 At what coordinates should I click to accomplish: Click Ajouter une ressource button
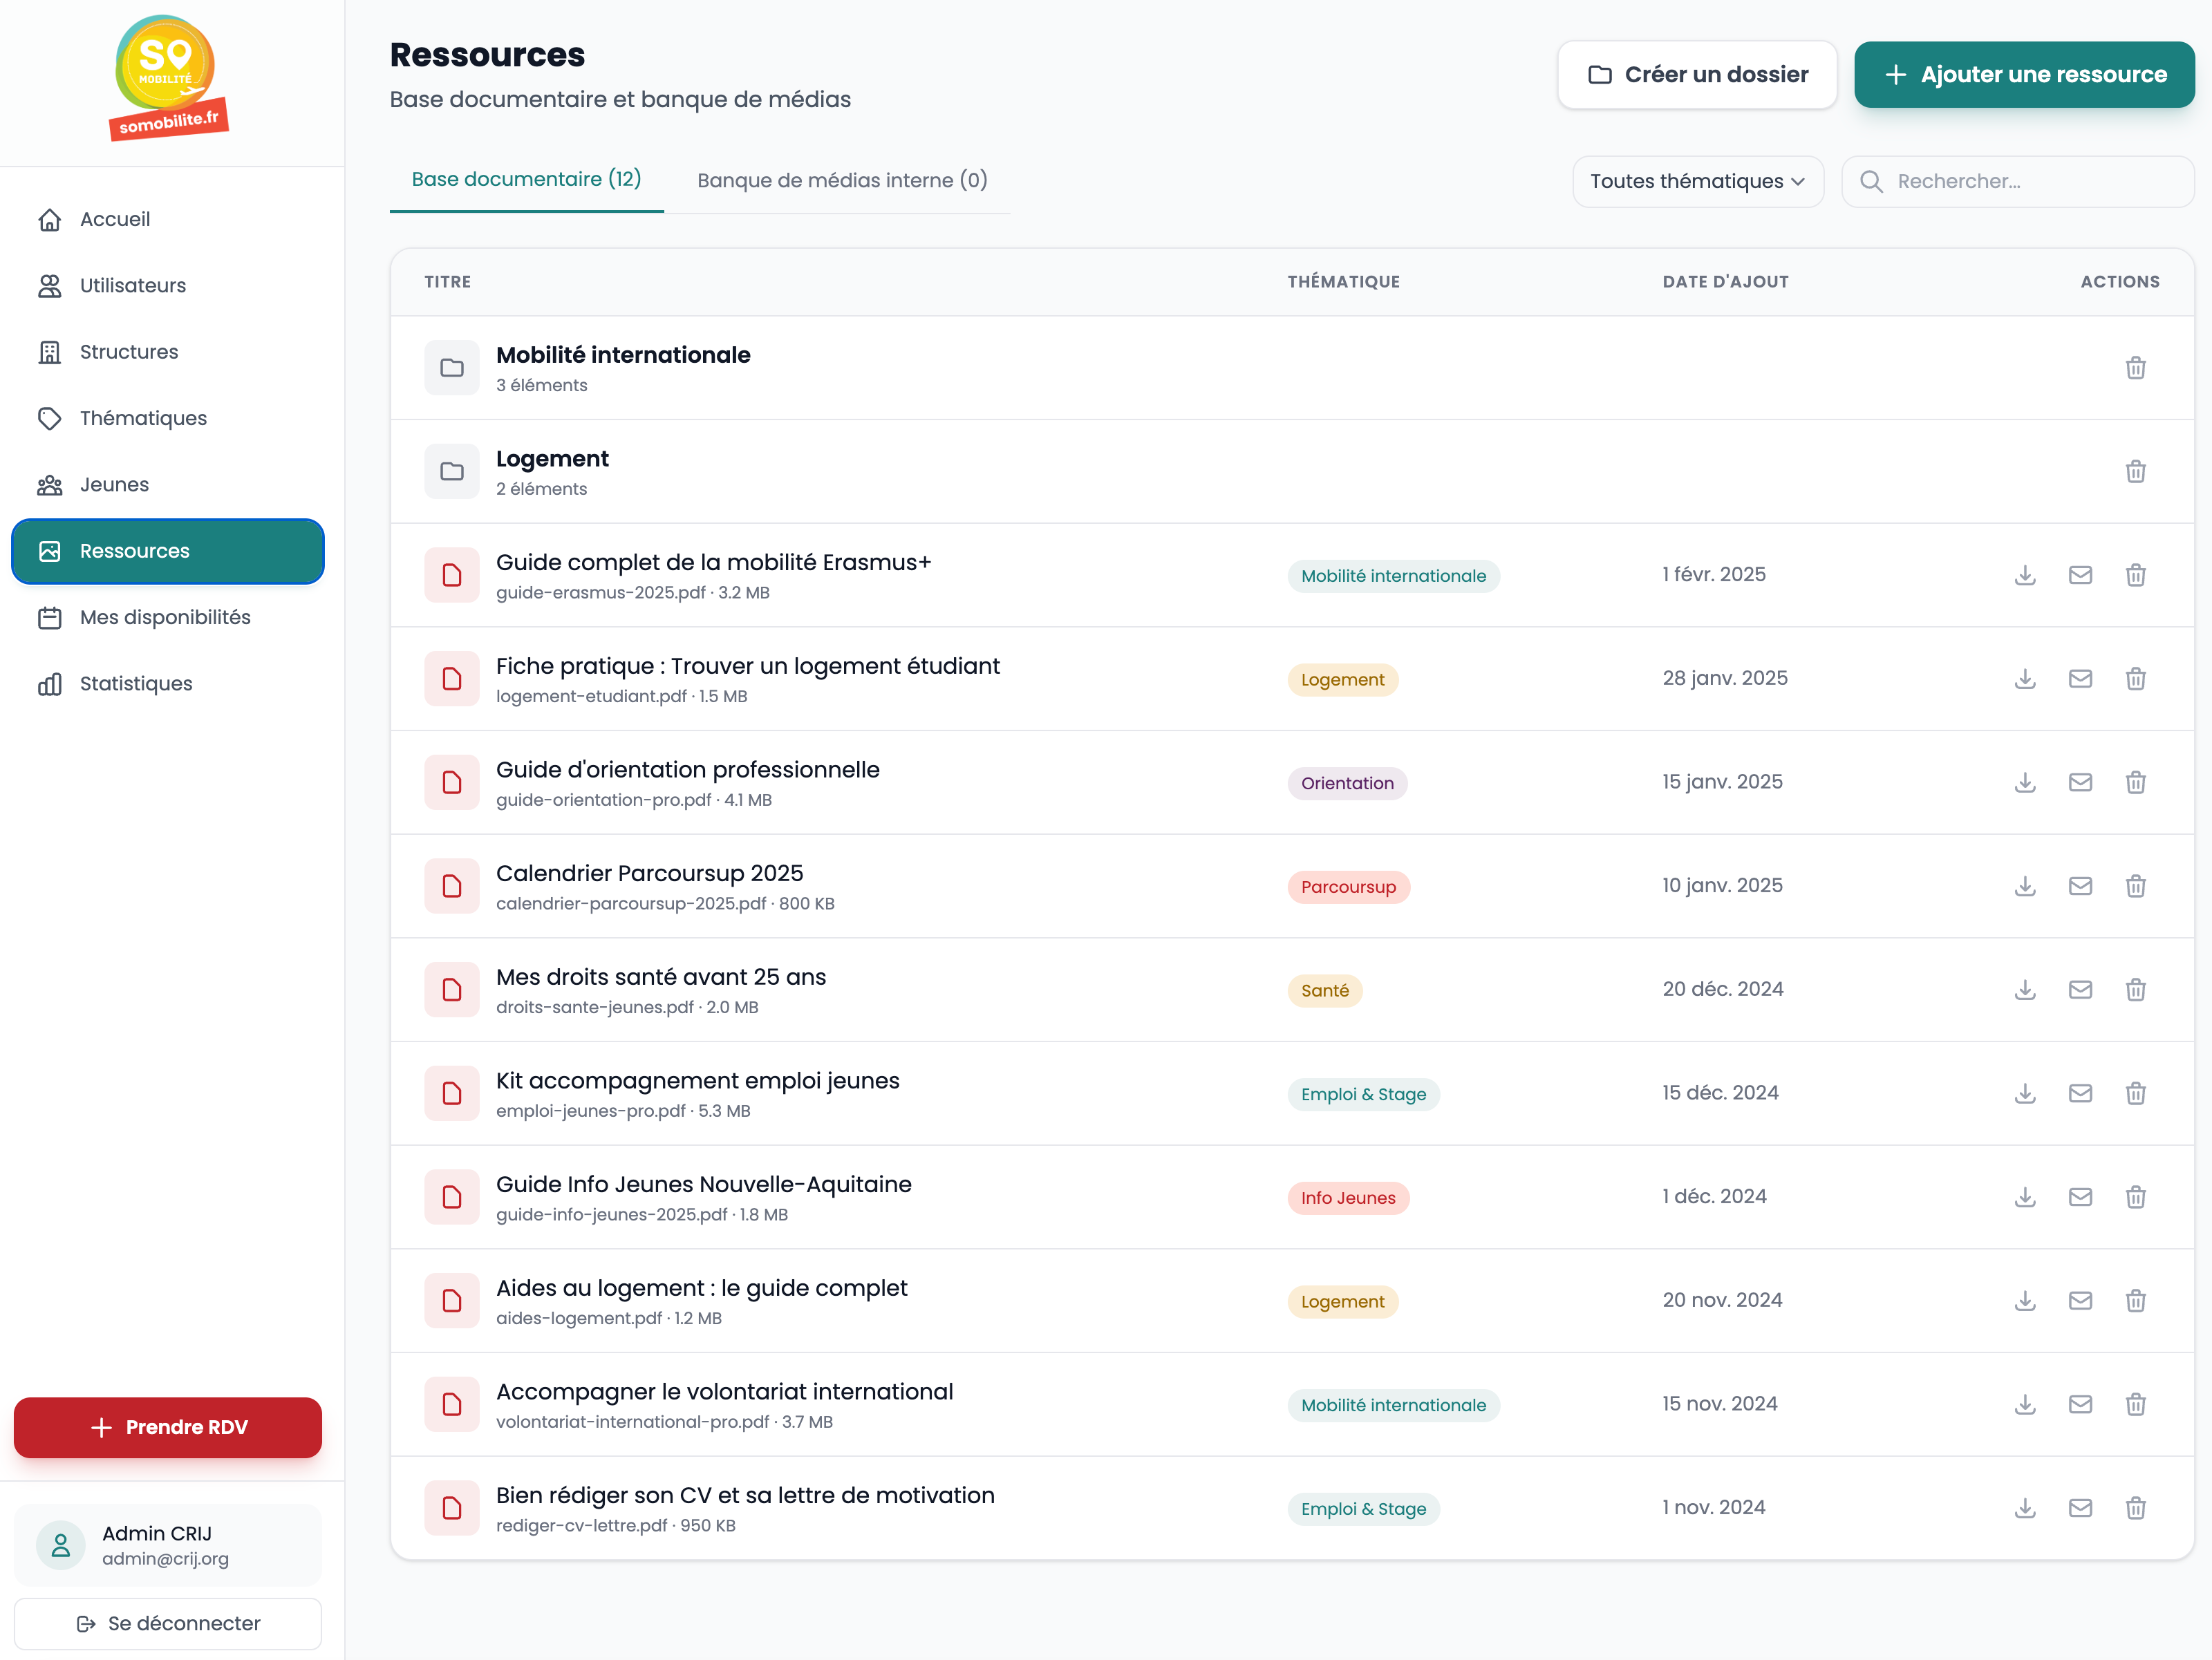tap(2023, 75)
